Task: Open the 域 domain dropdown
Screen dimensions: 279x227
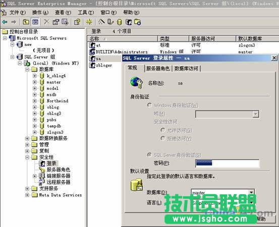Action: (x=255, y=114)
